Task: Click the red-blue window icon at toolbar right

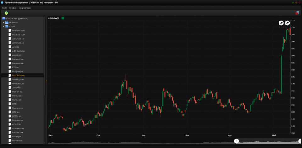Action: [x=297, y=13]
